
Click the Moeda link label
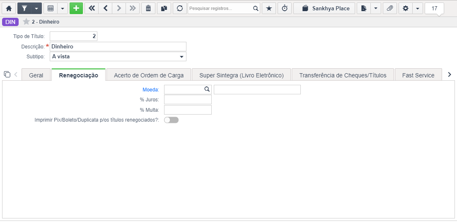pos(151,90)
